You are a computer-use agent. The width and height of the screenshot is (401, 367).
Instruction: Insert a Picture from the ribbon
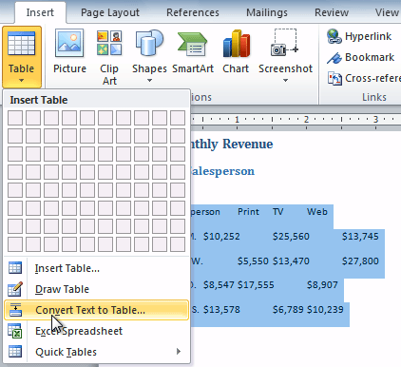coord(69,52)
